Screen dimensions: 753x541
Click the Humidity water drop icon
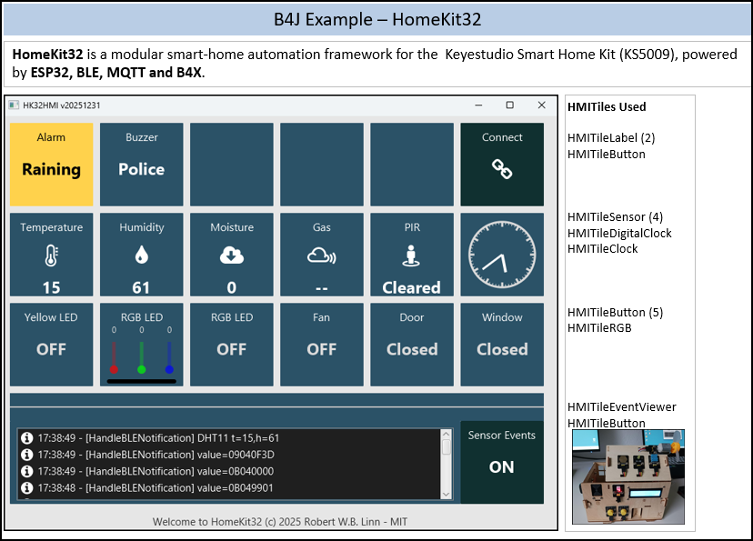pos(141,255)
